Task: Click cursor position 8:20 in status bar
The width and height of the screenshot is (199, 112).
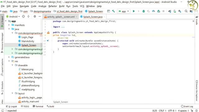Action: pyautogui.click(x=155, y=111)
